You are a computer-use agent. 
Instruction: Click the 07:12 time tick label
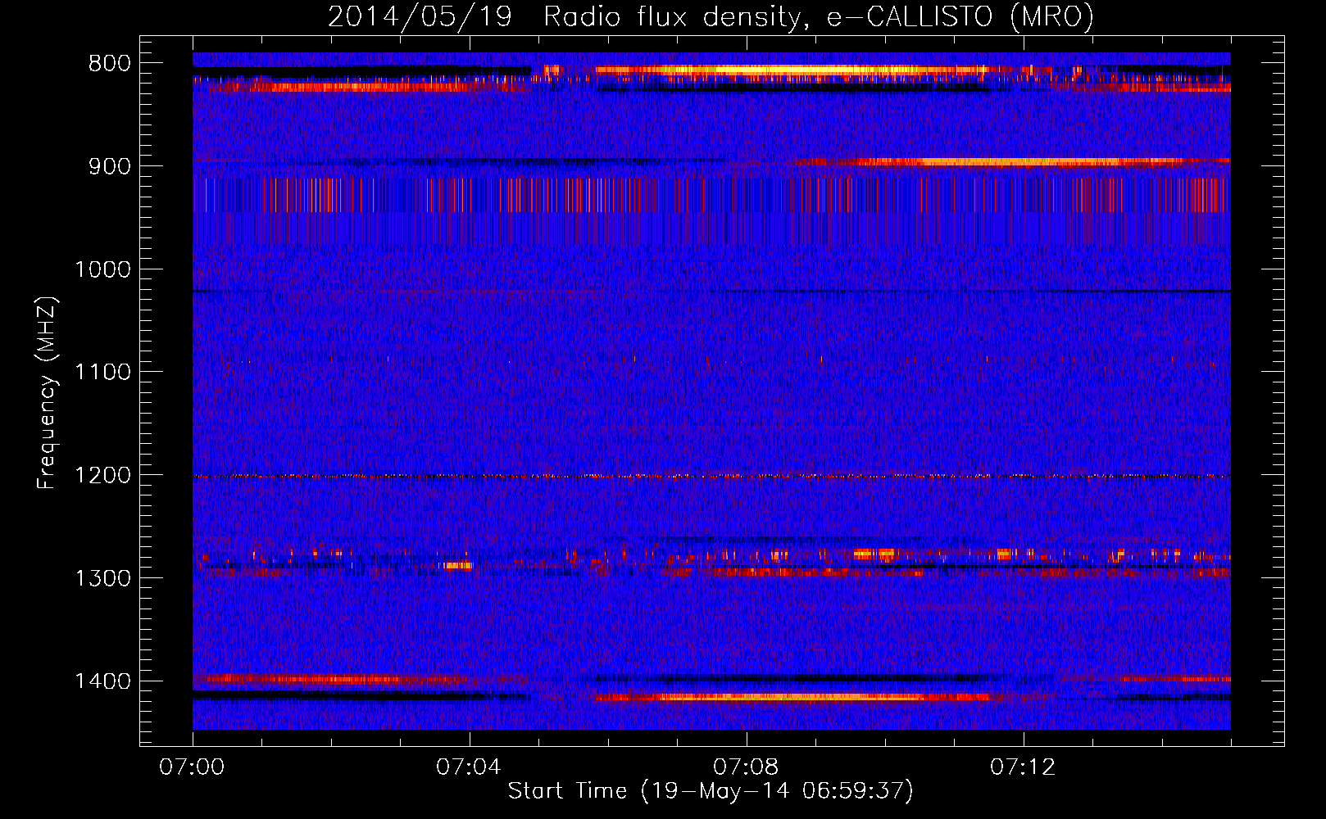click(x=1023, y=767)
